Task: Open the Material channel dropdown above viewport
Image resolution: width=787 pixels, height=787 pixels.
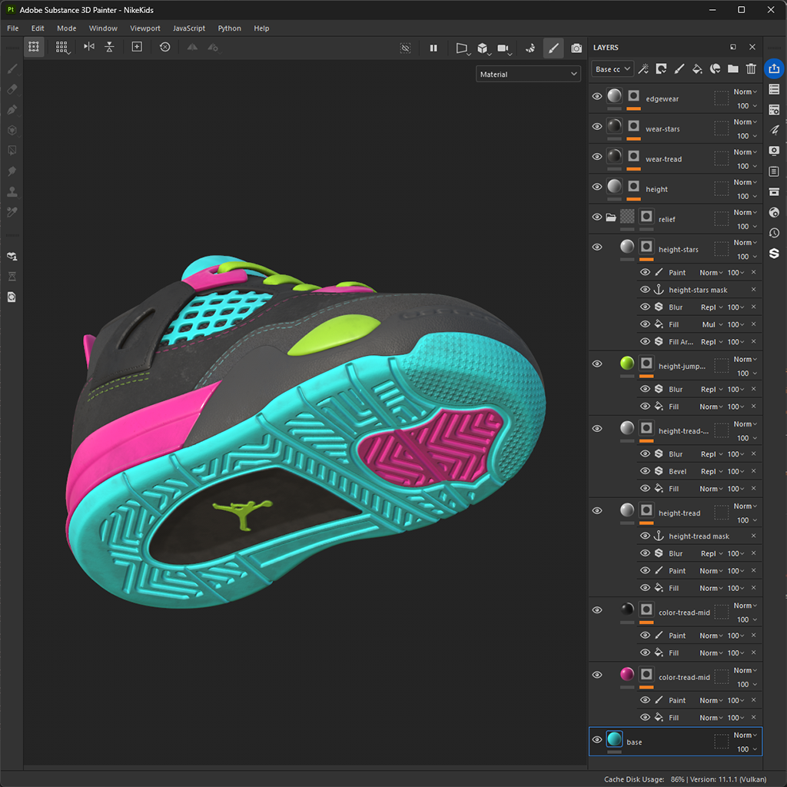Action: pyautogui.click(x=528, y=74)
